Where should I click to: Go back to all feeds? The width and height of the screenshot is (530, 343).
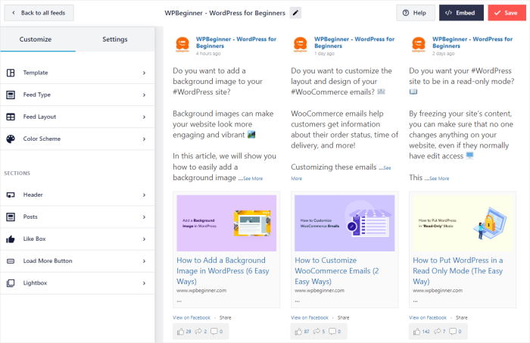[37, 13]
